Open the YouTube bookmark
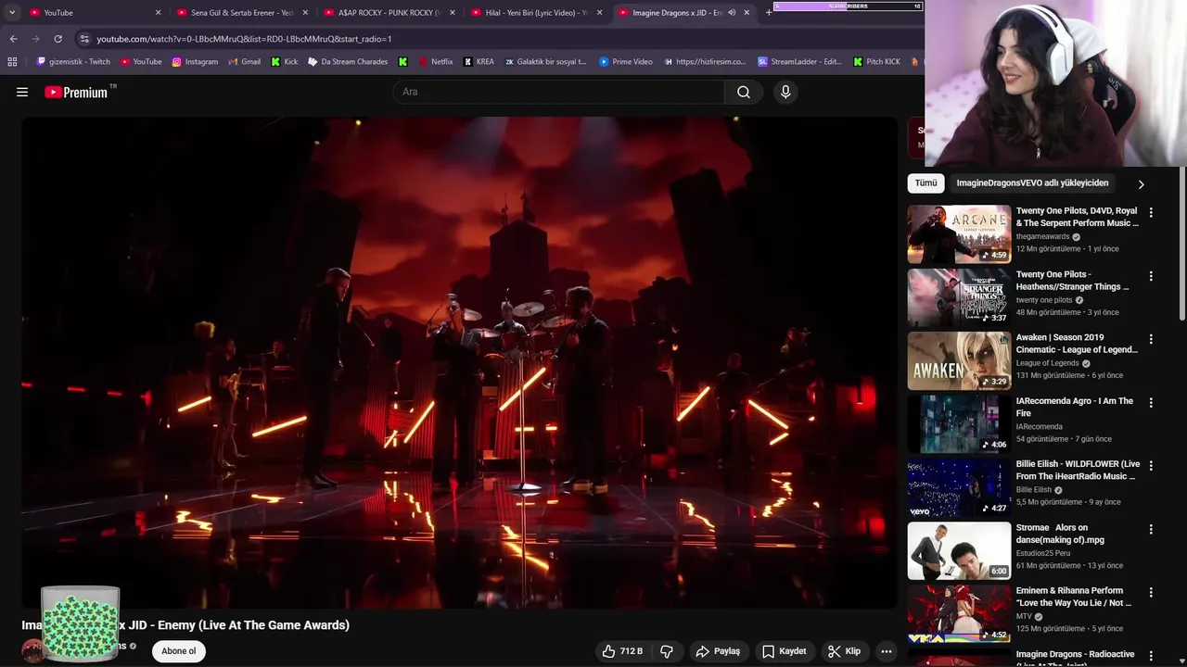Image resolution: width=1187 pixels, height=667 pixels. [x=140, y=62]
